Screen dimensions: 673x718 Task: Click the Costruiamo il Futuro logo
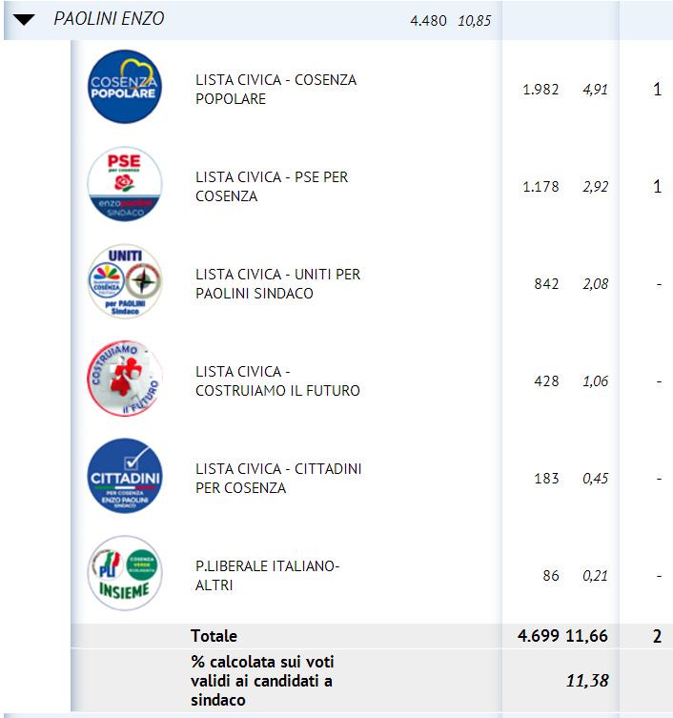(x=124, y=379)
